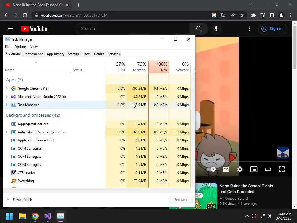
Task: Collapse to Fewer details
Action: tap(19, 200)
